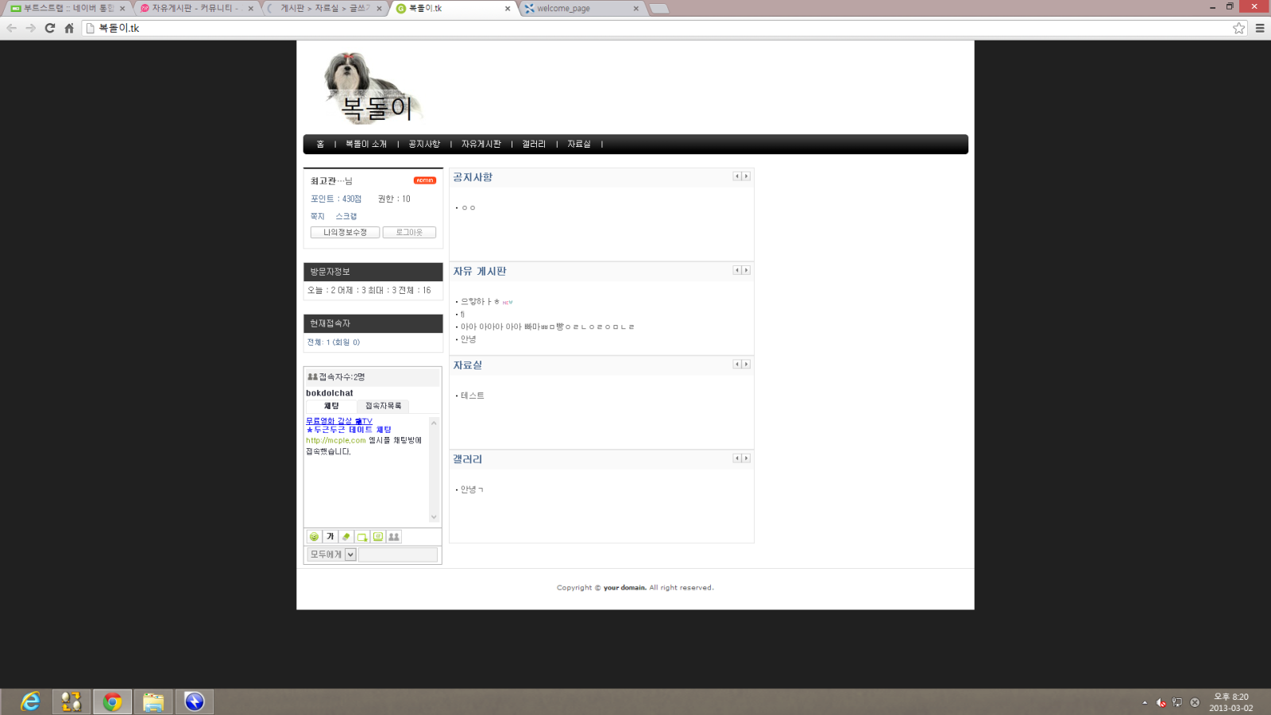The image size is (1271, 715).
Task: Close the welcome_page tab
Action: pyautogui.click(x=635, y=9)
